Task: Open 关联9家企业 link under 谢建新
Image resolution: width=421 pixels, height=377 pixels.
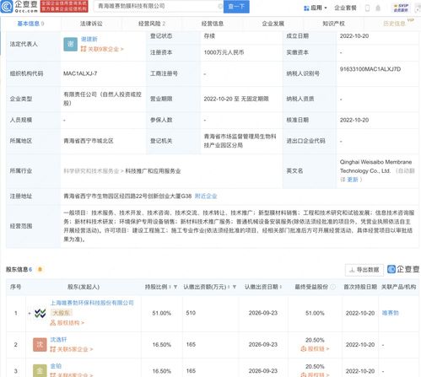Action: tap(102, 49)
